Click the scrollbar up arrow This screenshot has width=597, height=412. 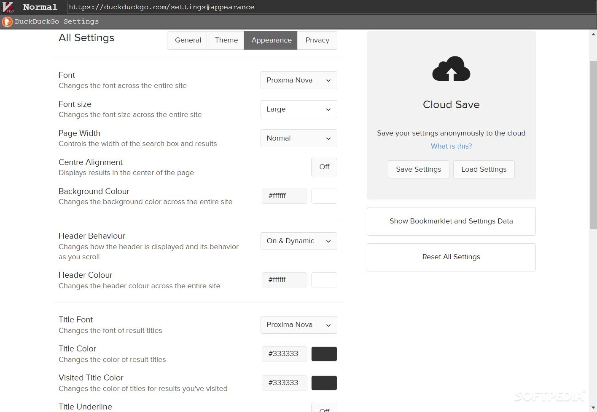[593, 35]
